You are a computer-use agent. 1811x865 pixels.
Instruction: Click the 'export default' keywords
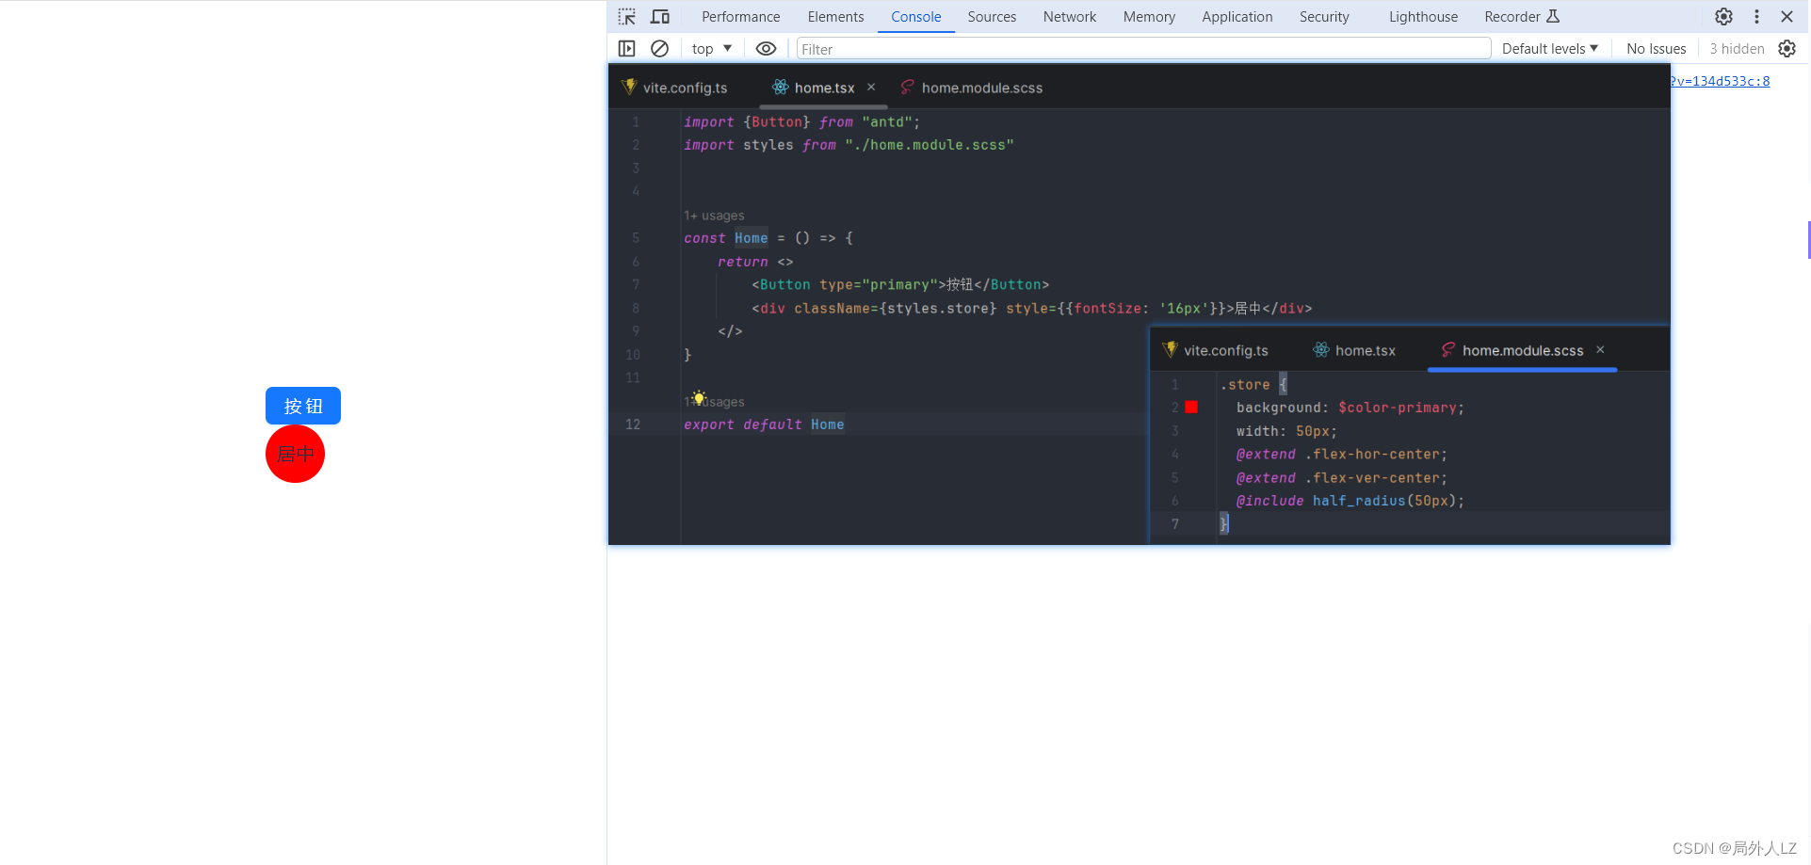point(743,424)
